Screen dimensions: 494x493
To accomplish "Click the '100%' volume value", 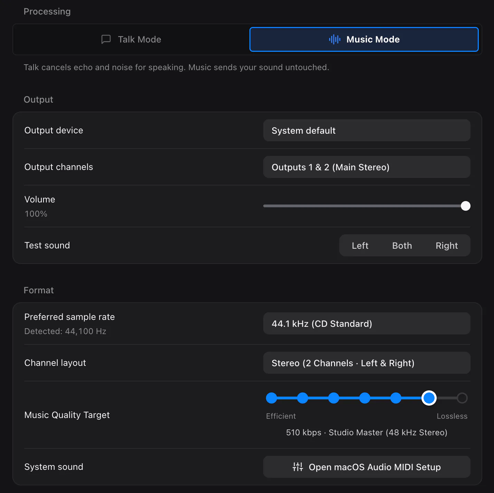I will tap(36, 214).
